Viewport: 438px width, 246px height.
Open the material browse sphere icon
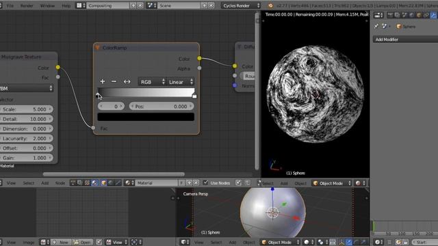click(129, 183)
